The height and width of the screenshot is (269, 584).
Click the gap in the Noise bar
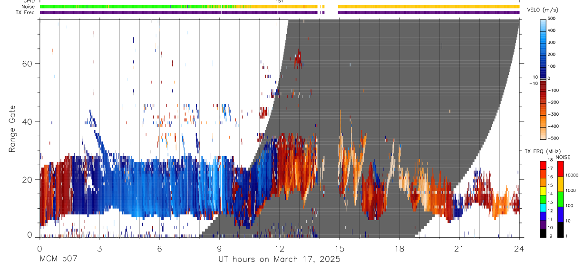tap(331, 7)
